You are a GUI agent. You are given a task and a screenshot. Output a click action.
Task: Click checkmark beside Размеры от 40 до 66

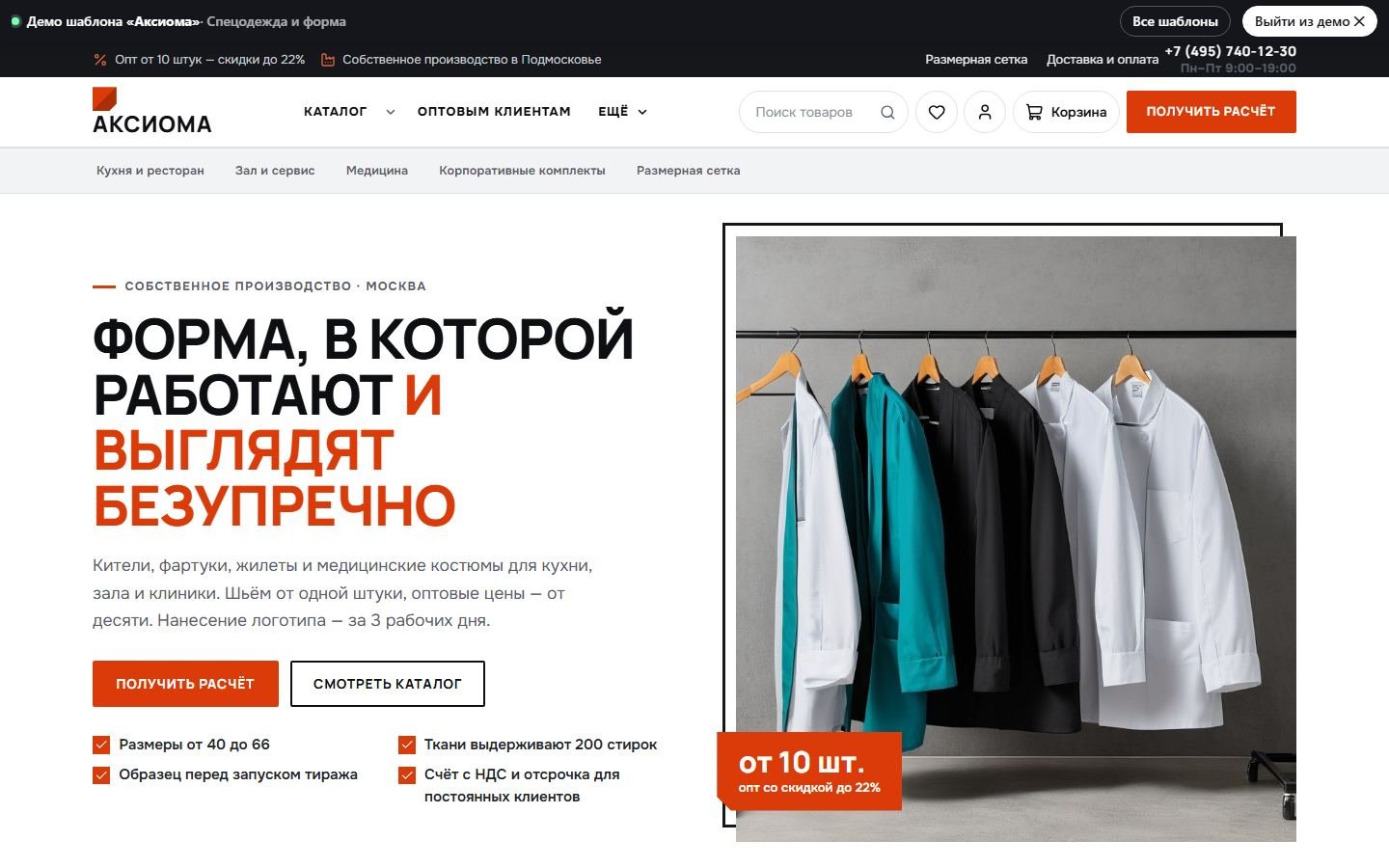pos(101,745)
